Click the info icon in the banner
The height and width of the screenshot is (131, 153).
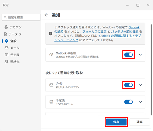(x=50, y=34)
